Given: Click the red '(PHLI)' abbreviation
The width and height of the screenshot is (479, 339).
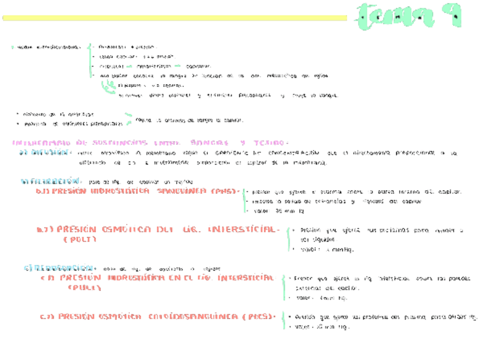Looking at the screenshot, I should [x=85, y=288].
